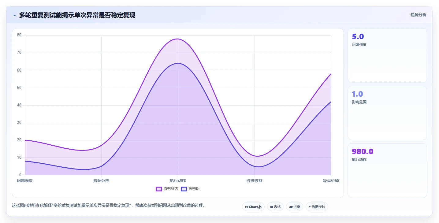The width and height of the screenshot is (439, 223).
Task: Click the 80 y-axis tick label
Action: pos(19,35)
